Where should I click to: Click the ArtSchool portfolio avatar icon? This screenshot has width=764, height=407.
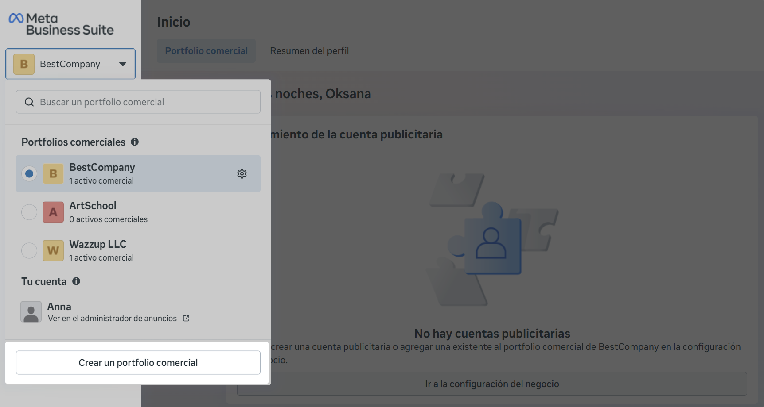pyautogui.click(x=53, y=212)
